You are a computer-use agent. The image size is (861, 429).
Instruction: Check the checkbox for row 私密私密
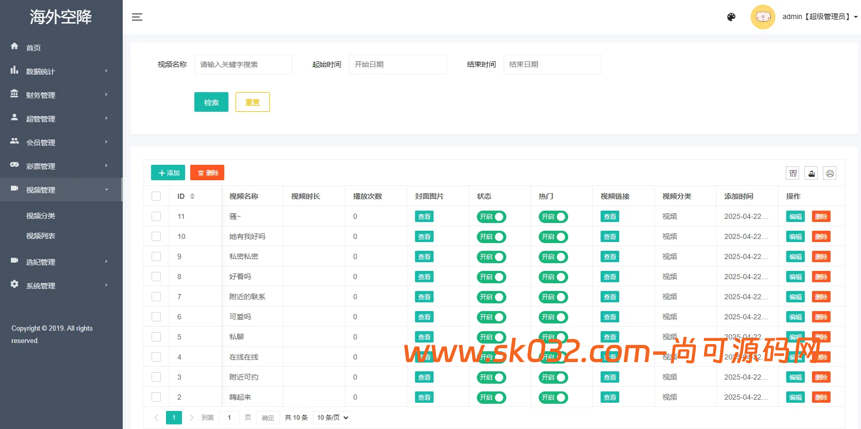click(156, 256)
